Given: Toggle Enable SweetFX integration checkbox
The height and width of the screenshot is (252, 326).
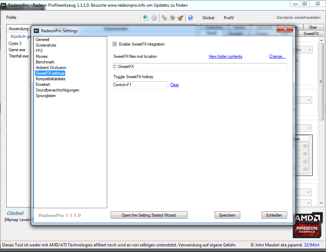Looking at the screenshot, I should 115,44.
